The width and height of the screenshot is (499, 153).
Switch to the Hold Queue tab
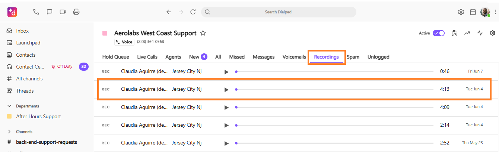(x=116, y=57)
